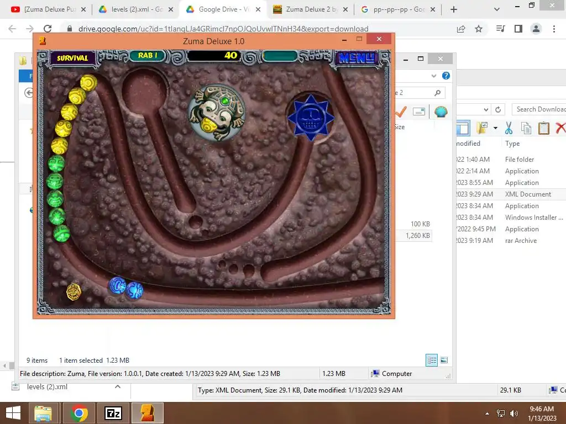
Task: Open address history dropdown in Downloads window
Action: pyautogui.click(x=486, y=110)
